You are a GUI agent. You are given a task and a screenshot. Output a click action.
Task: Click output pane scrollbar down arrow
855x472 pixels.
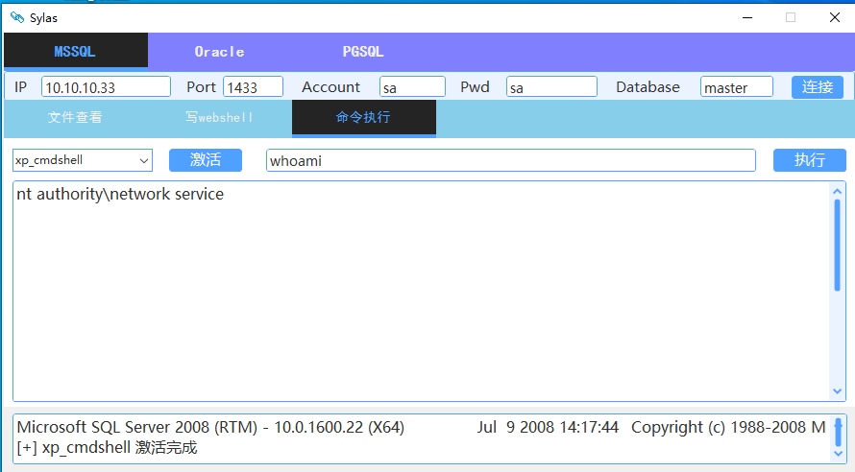[x=837, y=391]
